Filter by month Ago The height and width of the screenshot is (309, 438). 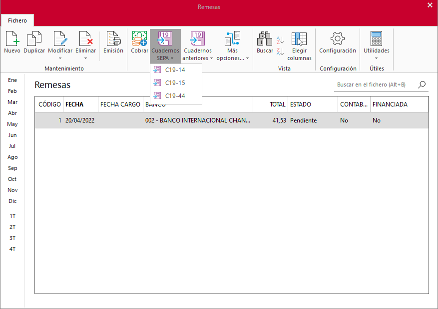pyautogui.click(x=12, y=157)
